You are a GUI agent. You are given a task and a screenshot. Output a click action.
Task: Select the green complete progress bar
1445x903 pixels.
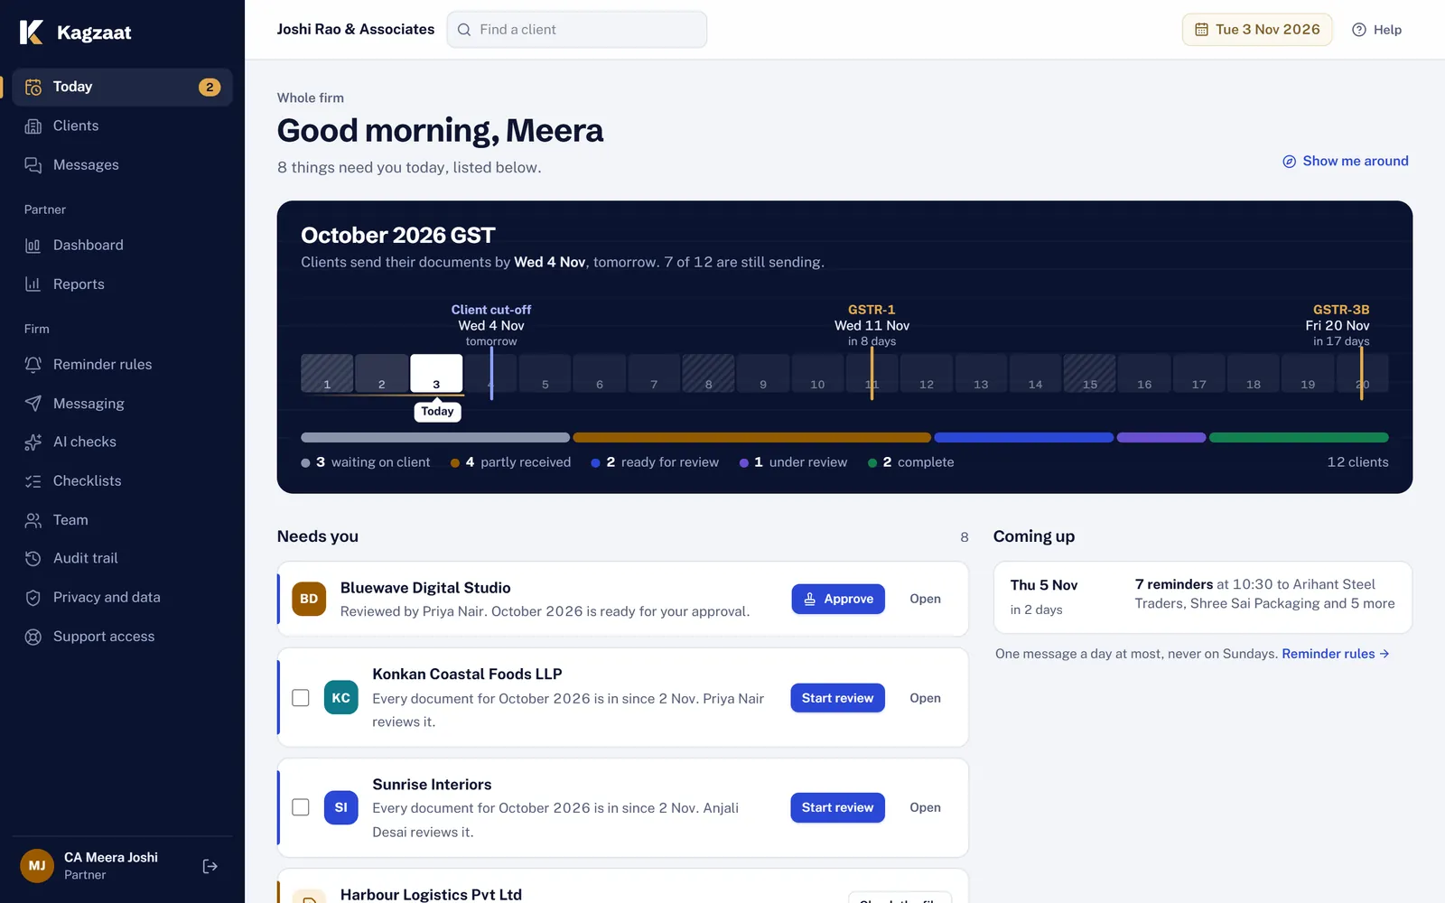click(x=1299, y=437)
